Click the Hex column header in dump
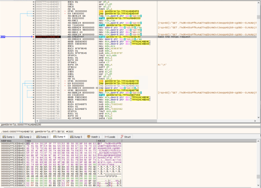The height and width of the screenshot is (188, 261). [61, 141]
